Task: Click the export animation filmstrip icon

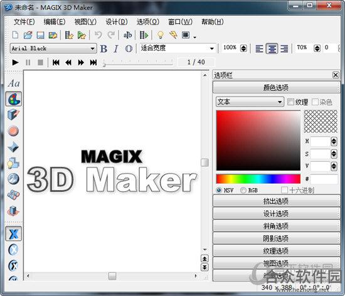Action: pyautogui.click(x=69, y=35)
